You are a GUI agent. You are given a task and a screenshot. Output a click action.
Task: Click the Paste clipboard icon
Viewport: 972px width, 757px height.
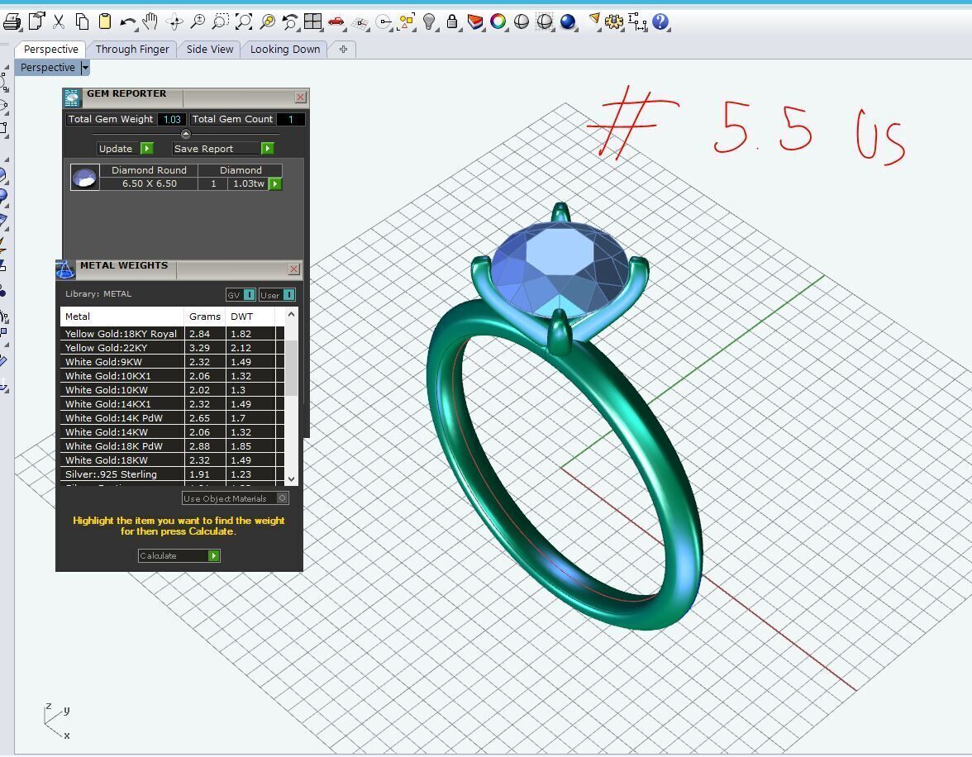pyautogui.click(x=105, y=21)
